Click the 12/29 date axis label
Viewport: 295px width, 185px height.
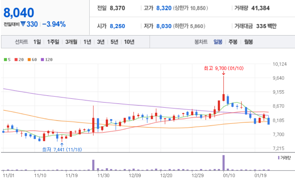click(198, 176)
